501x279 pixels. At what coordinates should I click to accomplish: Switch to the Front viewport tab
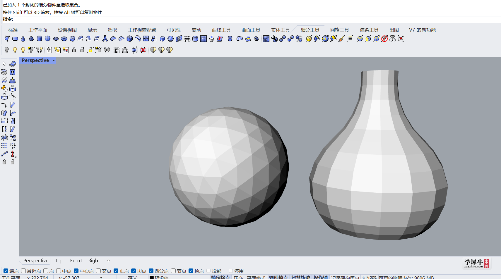tap(76, 261)
